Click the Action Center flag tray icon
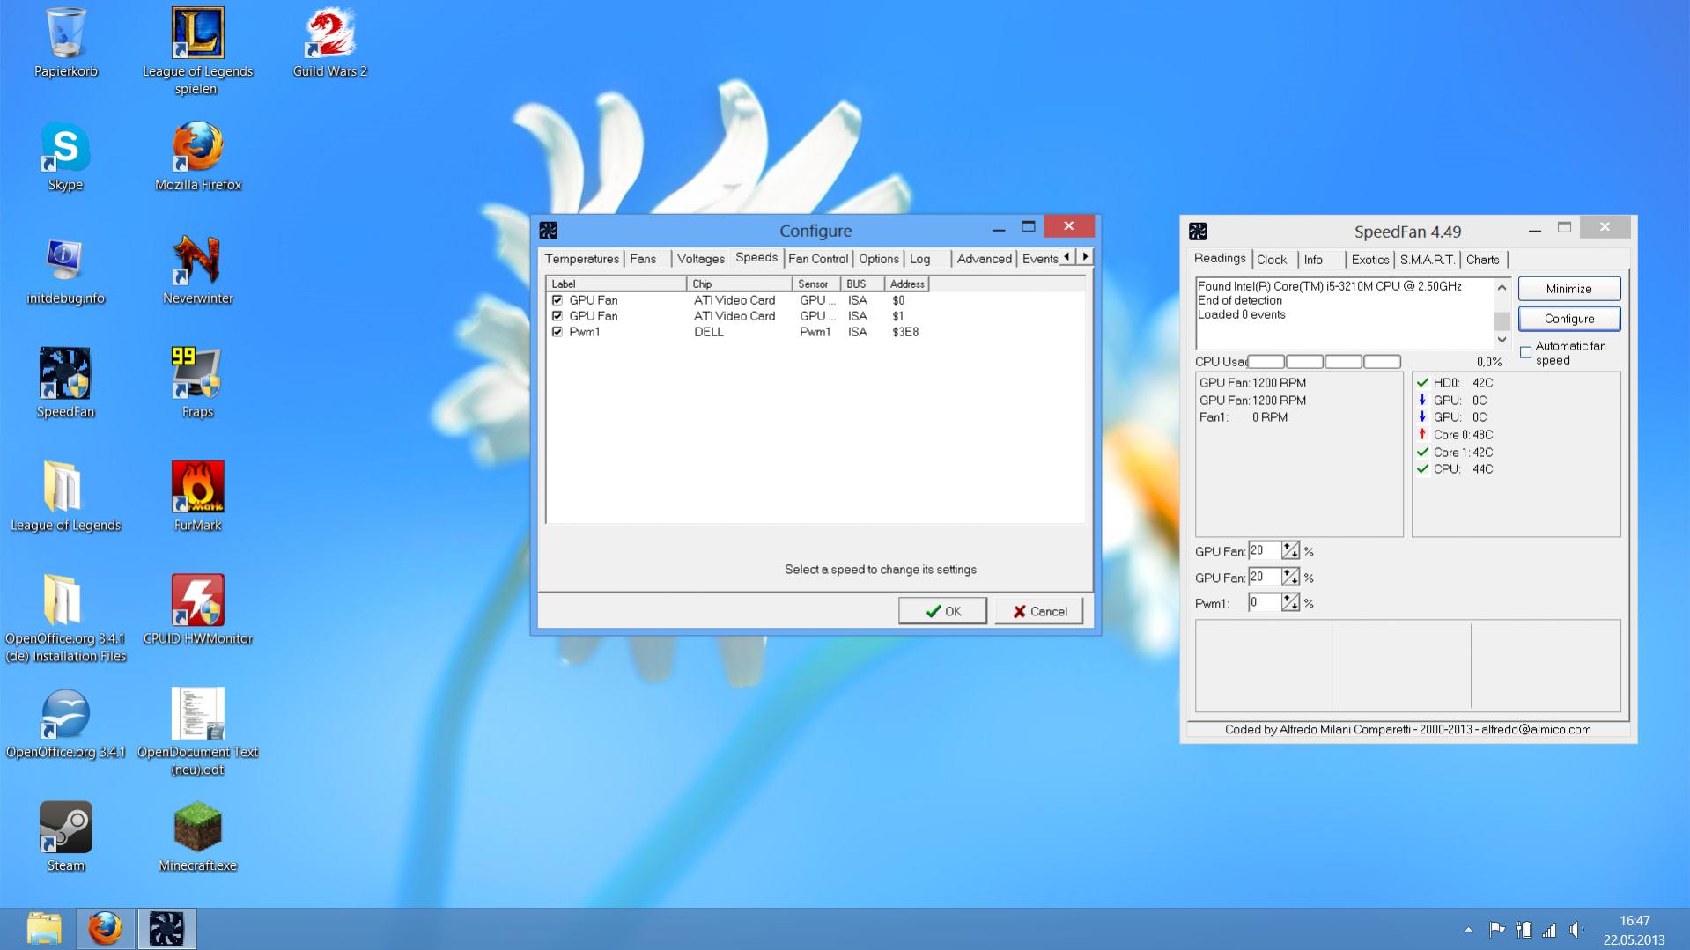The width and height of the screenshot is (1690, 950). pyautogui.click(x=1496, y=930)
